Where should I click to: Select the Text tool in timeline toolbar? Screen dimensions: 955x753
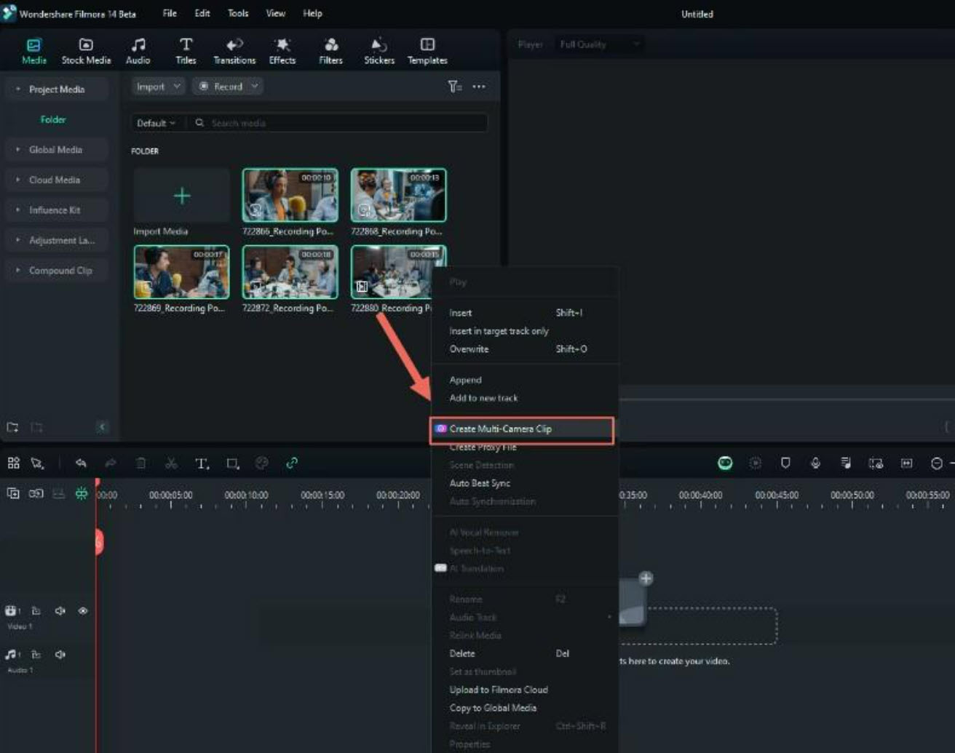point(202,463)
